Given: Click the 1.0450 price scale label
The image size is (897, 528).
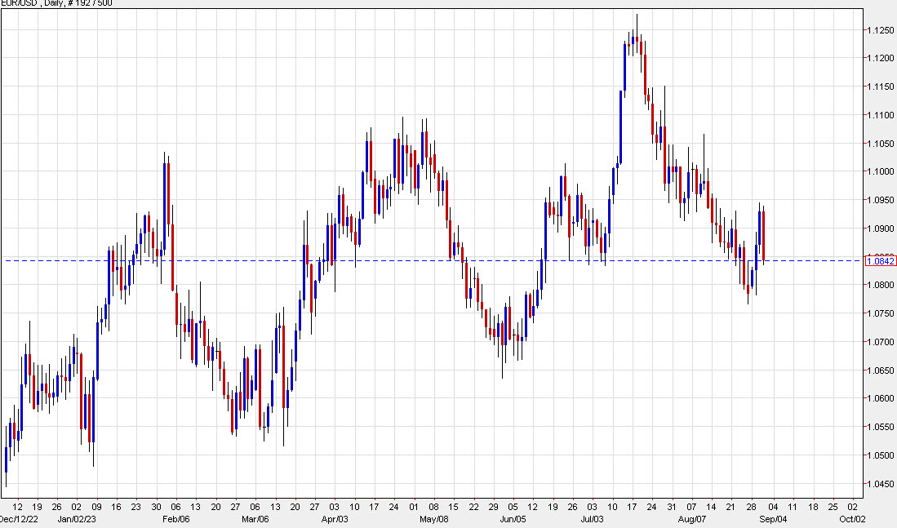Looking at the screenshot, I should click(x=880, y=481).
